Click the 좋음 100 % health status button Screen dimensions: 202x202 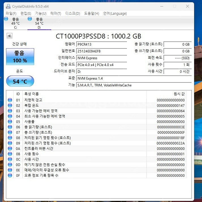click(20, 57)
